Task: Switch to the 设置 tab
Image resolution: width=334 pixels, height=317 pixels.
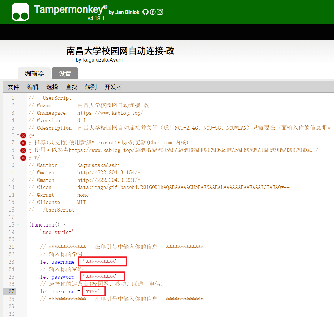Action: point(65,73)
